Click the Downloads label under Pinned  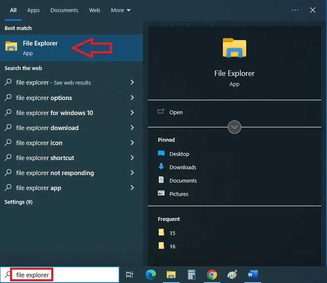[x=183, y=168]
